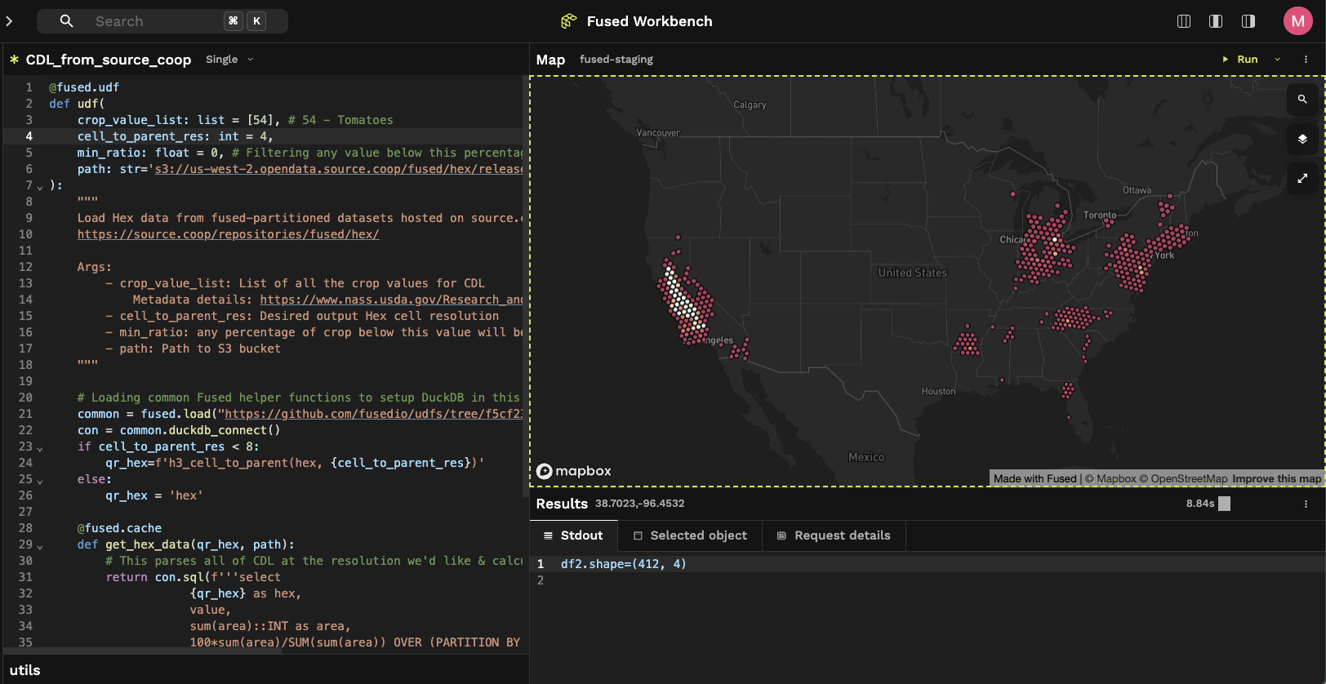This screenshot has height=684, width=1326.
Task: Click the mapbox logo on map
Action: tap(574, 471)
